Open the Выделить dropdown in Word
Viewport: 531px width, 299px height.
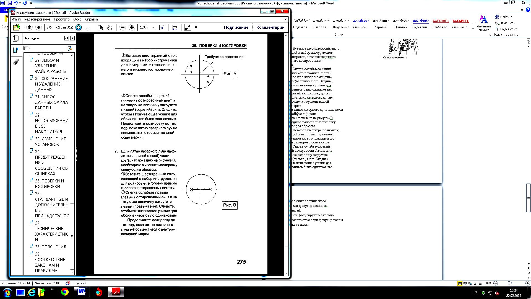pyautogui.click(x=506, y=29)
